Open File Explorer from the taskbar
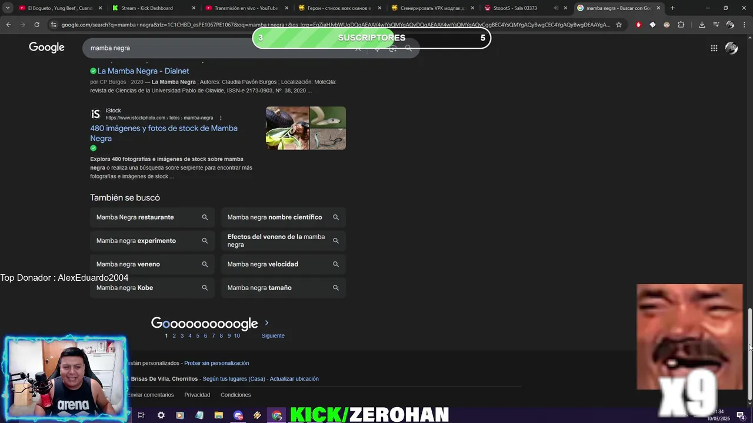 [x=218, y=415]
